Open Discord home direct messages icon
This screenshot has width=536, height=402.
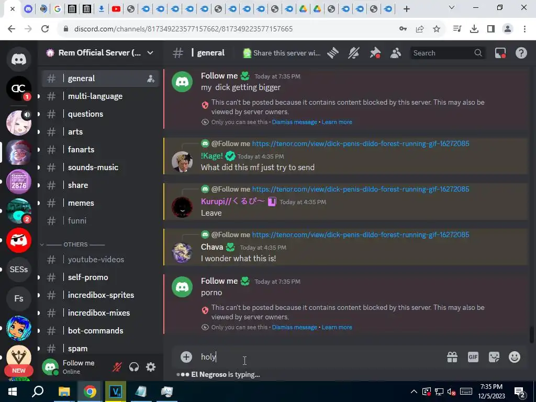(x=19, y=59)
